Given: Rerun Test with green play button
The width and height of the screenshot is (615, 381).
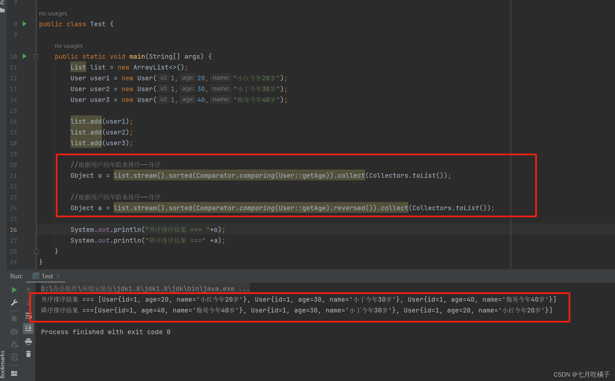Looking at the screenshot, I should (x=14, y=290).
